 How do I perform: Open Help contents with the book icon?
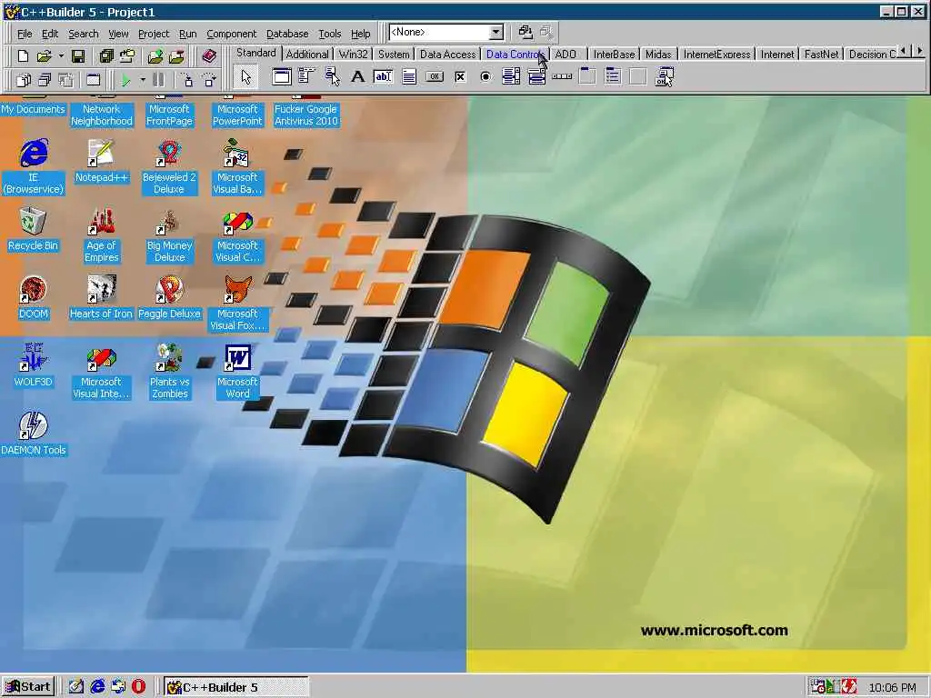[209, 56]
